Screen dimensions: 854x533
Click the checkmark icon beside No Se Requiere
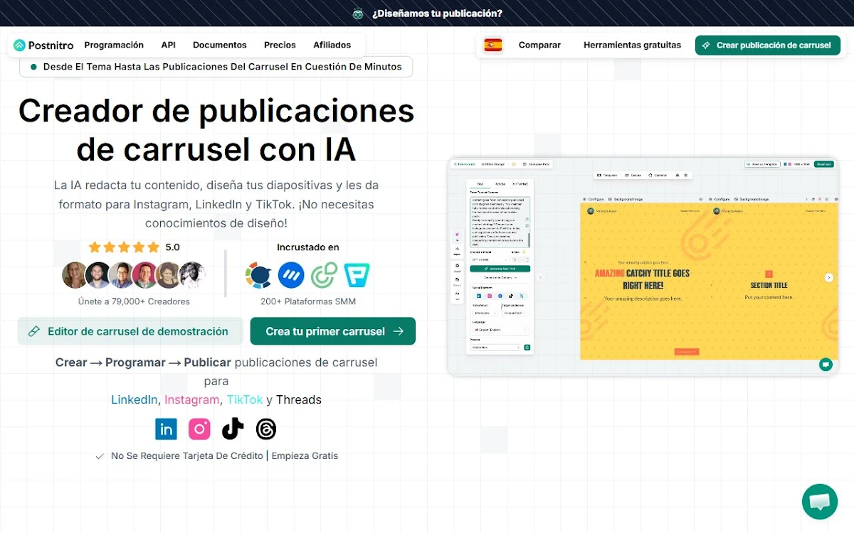coord(100,456)
